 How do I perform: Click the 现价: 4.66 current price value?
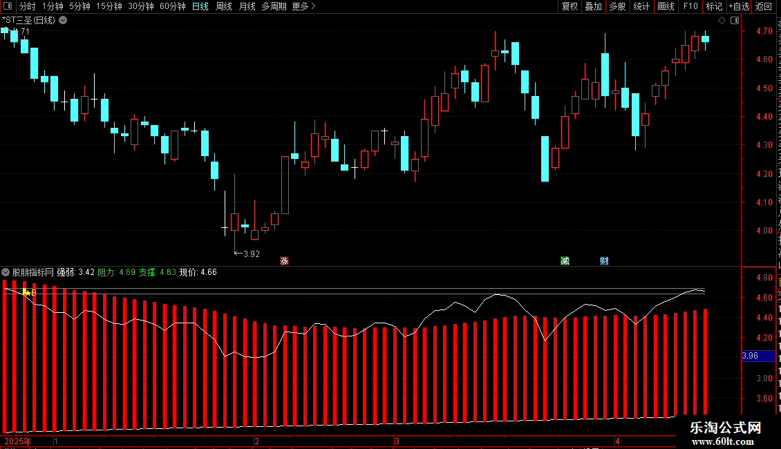pyautogui.click(x=198, y=272)
